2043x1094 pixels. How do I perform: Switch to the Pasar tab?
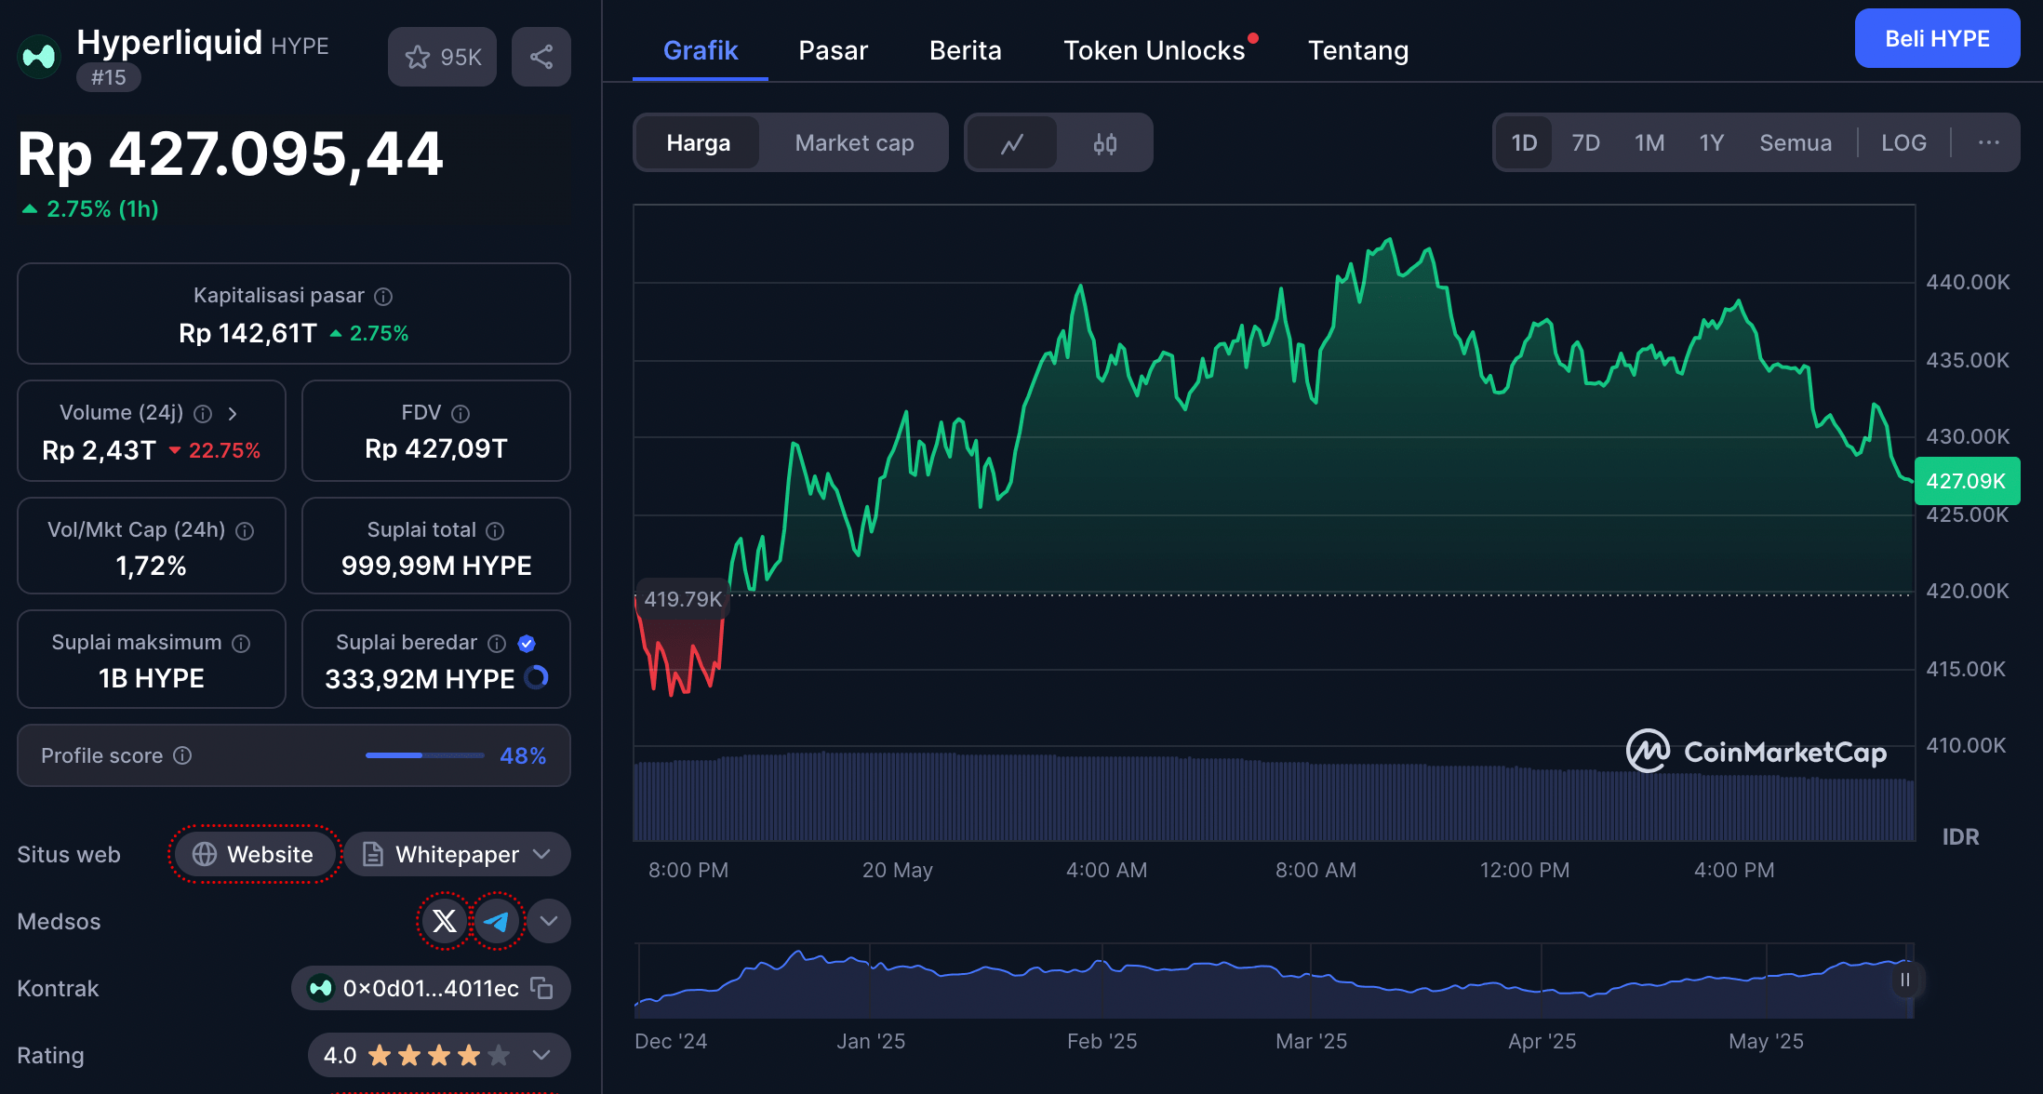[833, 50]
